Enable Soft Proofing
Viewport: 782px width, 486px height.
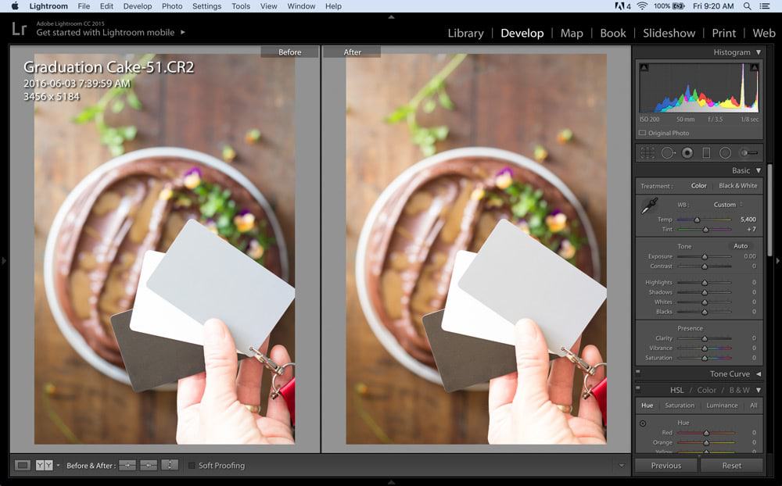192,466
